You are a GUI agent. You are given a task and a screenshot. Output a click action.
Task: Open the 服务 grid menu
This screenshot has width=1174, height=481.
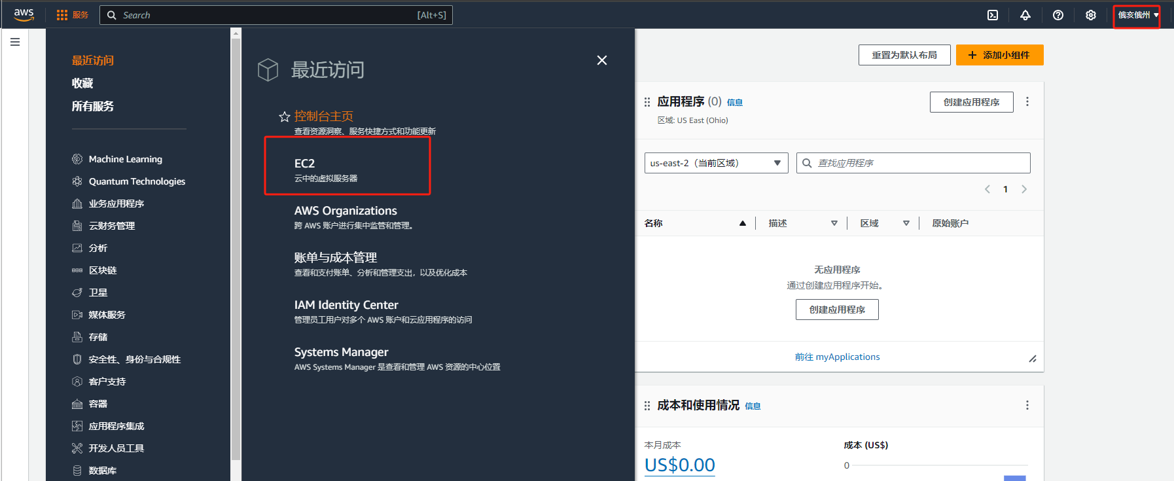coord(72,15)
